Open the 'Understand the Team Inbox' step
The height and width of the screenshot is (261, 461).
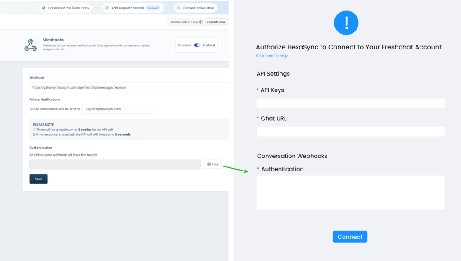(x=66, y=8)
